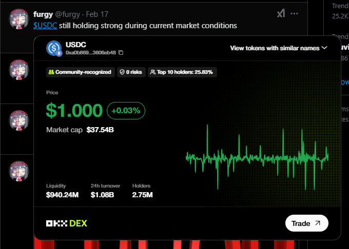Click the $37.54B market cap value
Viewport: 349px width, 249px height.
[x=100, y=130]
